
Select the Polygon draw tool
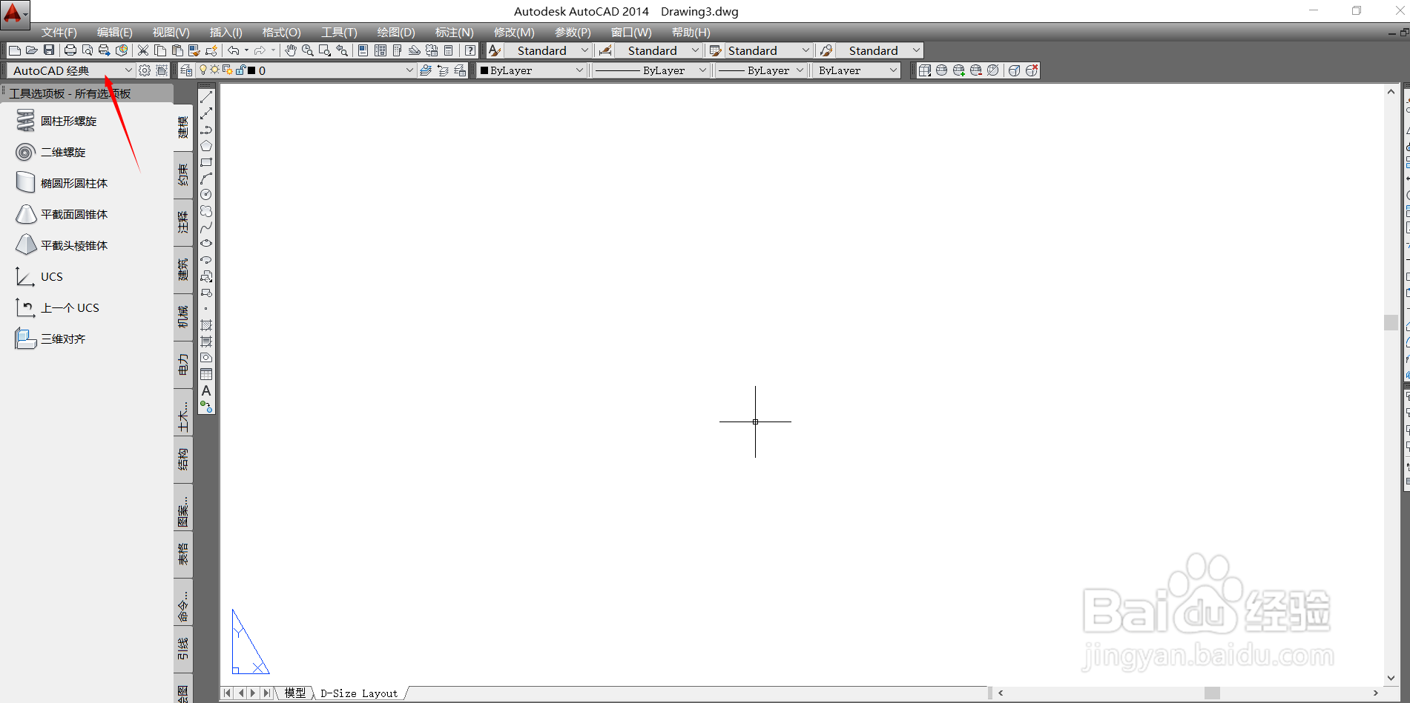(206, 146)
